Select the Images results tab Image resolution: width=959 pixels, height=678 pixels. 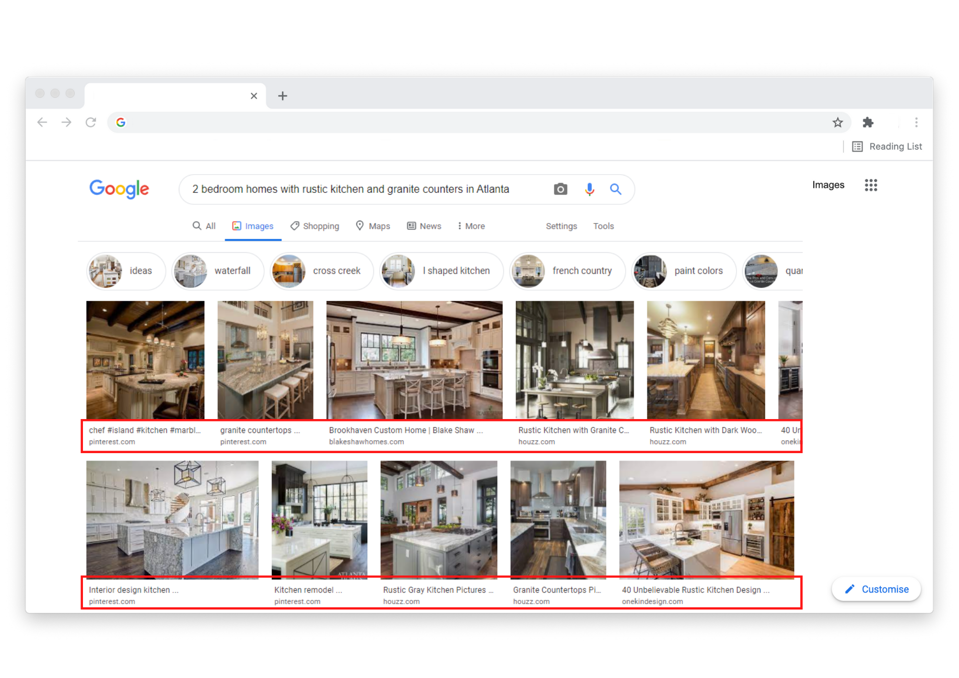[x=253, y=226]
